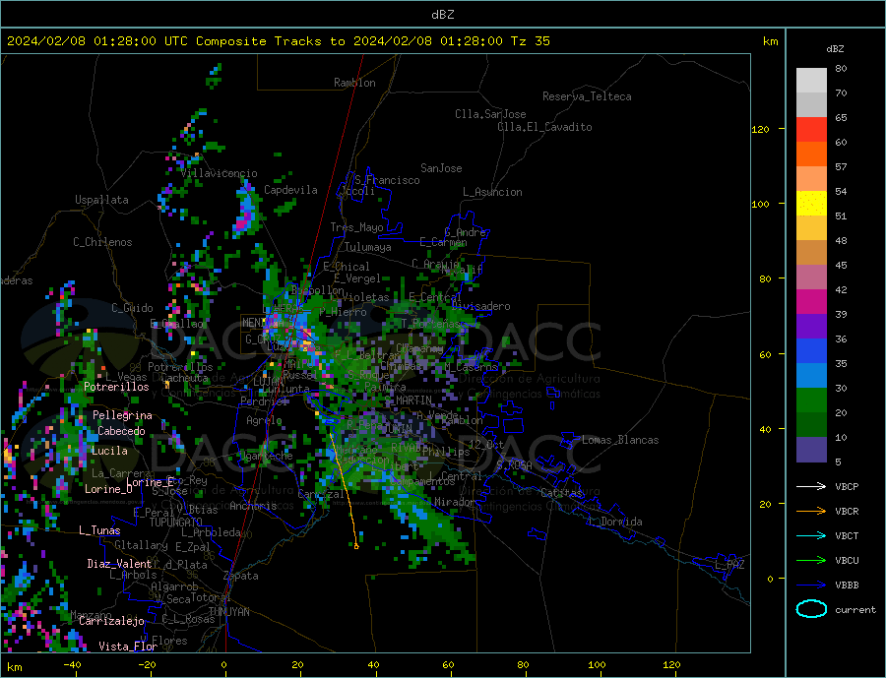This screenshot has height=678, width=886.
Task: Click the Ugarteche map label
Action: coord(265,456)
